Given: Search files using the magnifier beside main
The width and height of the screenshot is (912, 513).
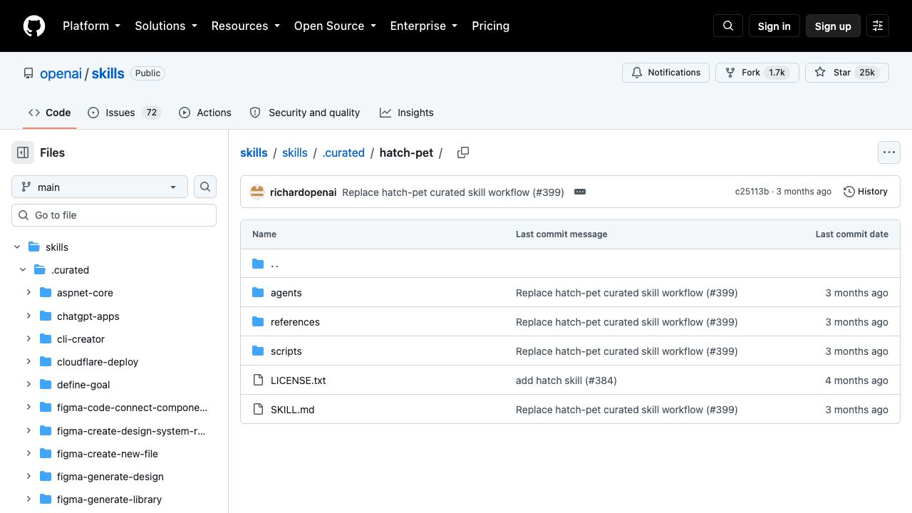Looking at the screenshot, I should tap(205, 187).
